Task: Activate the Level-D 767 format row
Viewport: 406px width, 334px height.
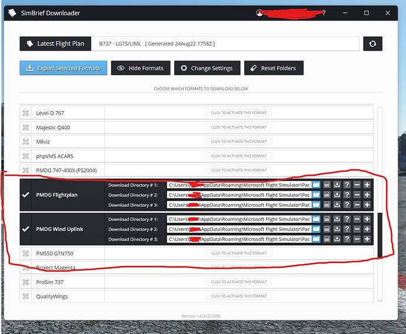Action: (x=239, y=113)
